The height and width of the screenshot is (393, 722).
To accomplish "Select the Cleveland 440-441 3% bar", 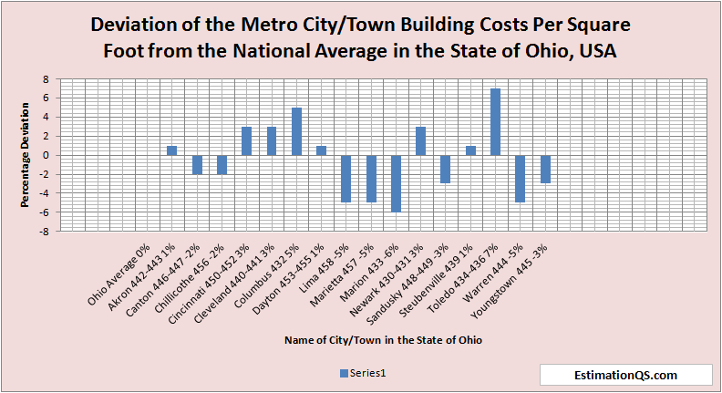I will click(x=272, y=141).
